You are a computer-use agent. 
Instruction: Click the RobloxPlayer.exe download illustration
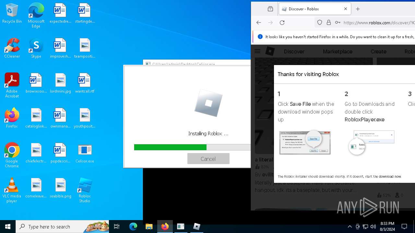tap(372, 142)
